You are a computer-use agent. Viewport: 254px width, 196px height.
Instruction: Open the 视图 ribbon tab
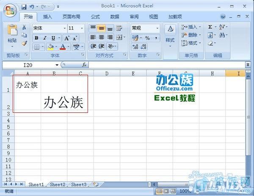point(153,16)
